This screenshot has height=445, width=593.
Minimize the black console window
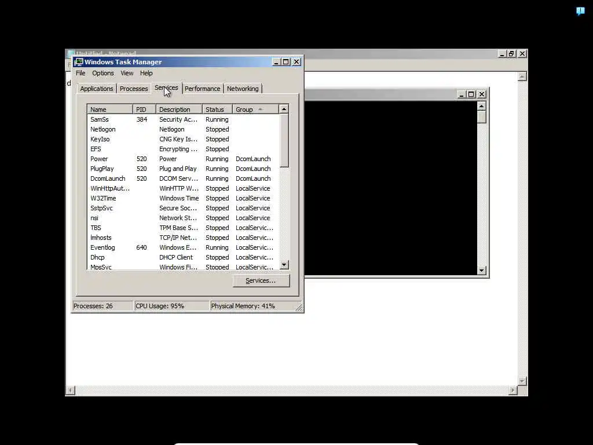(x=461, y=94)
